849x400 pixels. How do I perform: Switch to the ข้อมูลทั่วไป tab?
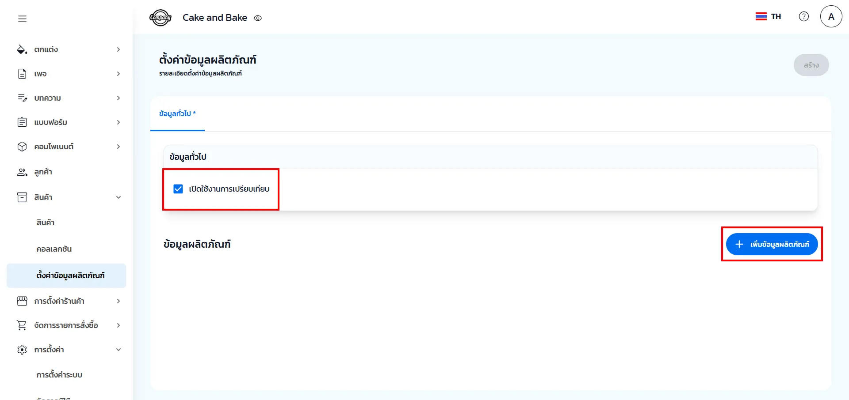(177, 114)
